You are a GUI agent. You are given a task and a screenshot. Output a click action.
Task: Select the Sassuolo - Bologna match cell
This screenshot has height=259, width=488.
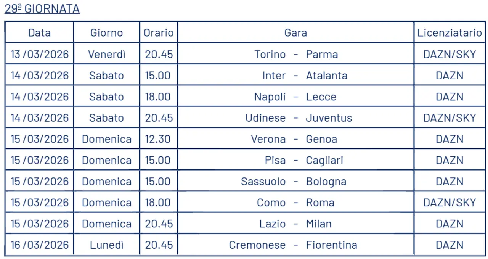coord(296,181)
